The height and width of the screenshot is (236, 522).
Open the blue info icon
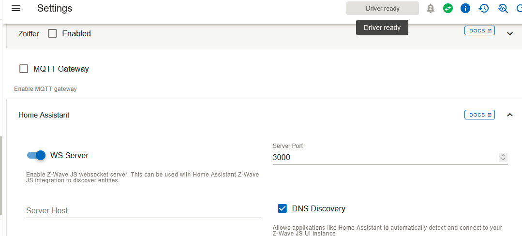[x=465, y=8]
